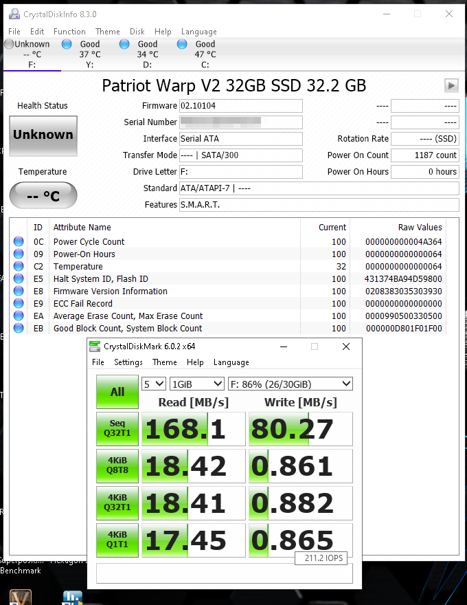Open the Settings menu in CrystalDiskMark

[128, 362]
